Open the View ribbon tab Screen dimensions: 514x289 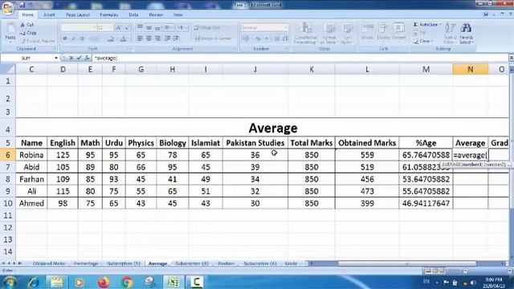click(x=178, y=14)
